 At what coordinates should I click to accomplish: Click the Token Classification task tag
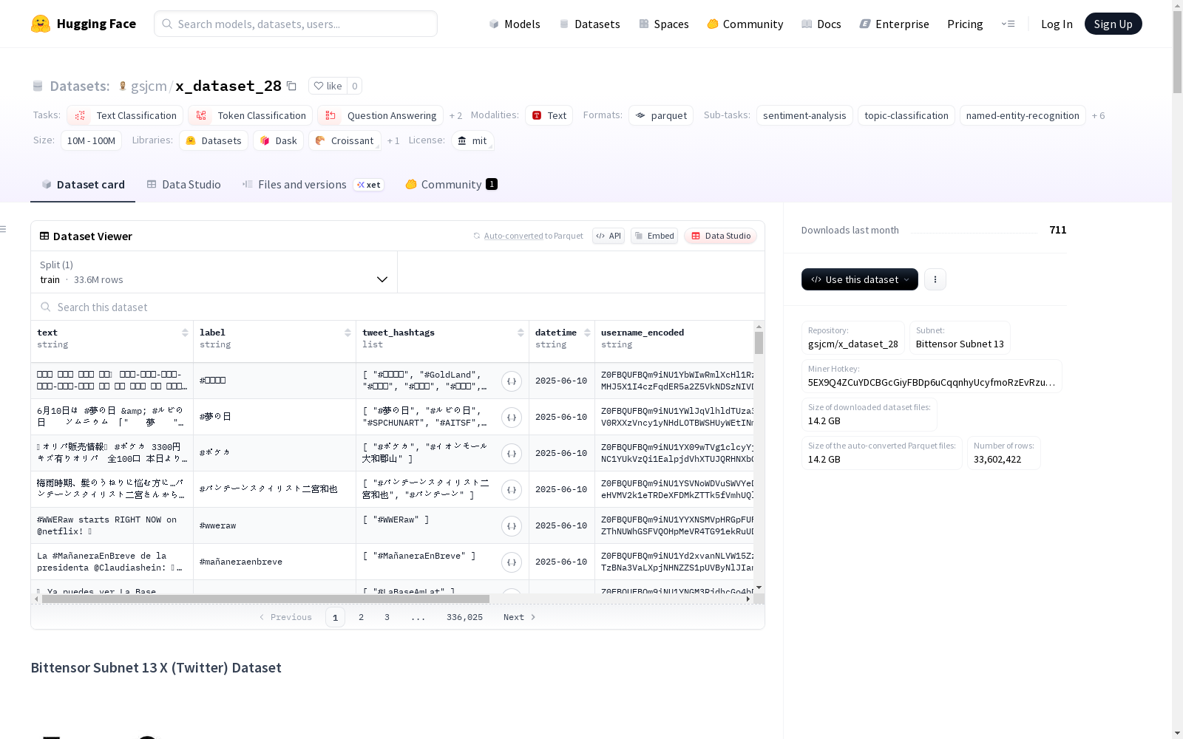pos(250,115)
